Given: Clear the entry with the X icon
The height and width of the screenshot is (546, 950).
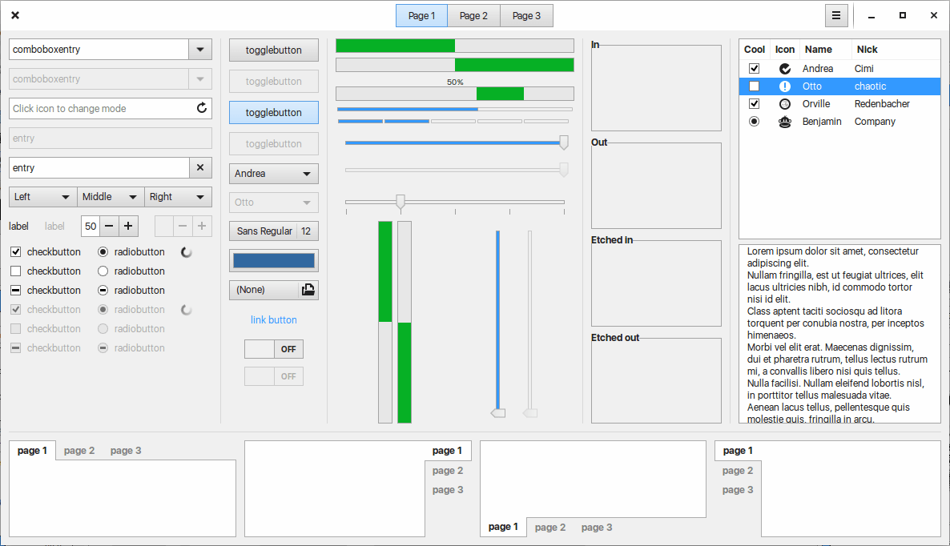Looking at the screenshot, I should pos(200,167).
